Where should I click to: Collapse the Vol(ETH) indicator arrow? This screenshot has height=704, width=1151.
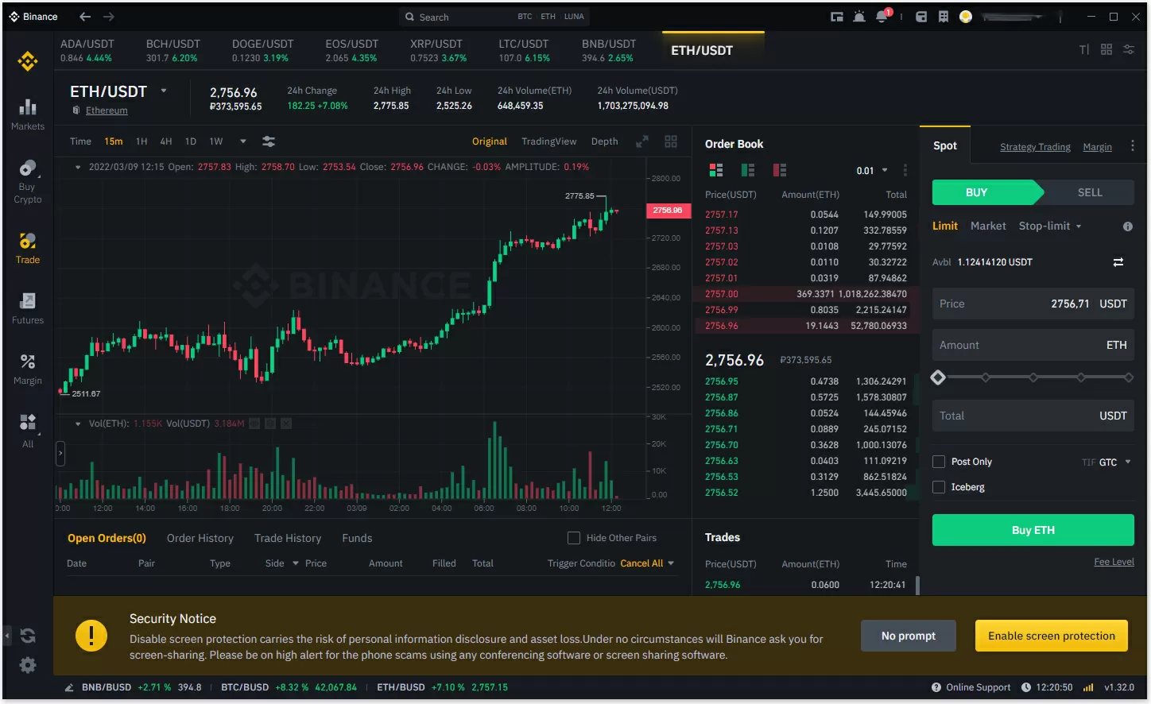click(x=78, y=424)
